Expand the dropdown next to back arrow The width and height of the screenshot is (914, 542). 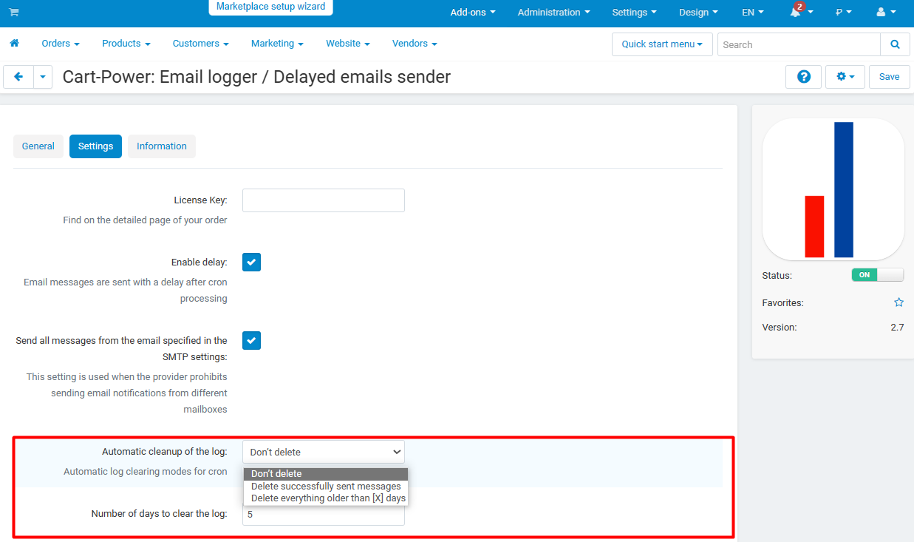click(x=43, y=77)
